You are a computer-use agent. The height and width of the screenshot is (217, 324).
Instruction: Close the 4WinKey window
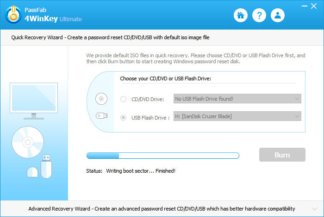tap(314, 6)
